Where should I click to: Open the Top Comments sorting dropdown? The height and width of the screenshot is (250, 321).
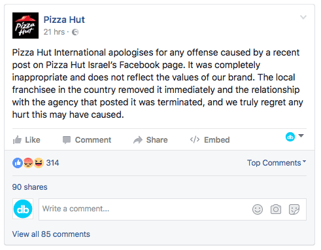coord(277,163)
